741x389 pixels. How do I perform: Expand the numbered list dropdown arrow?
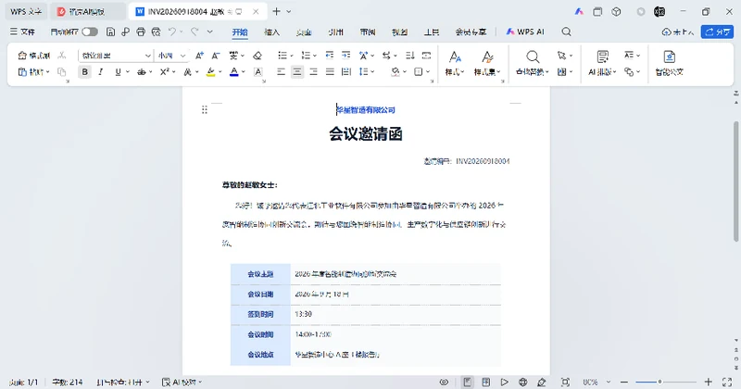click(x=315, y=56)
